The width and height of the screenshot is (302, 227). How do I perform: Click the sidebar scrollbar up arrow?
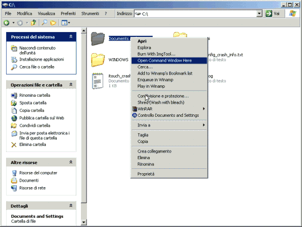pyautogui.click(x=84, y=31)
